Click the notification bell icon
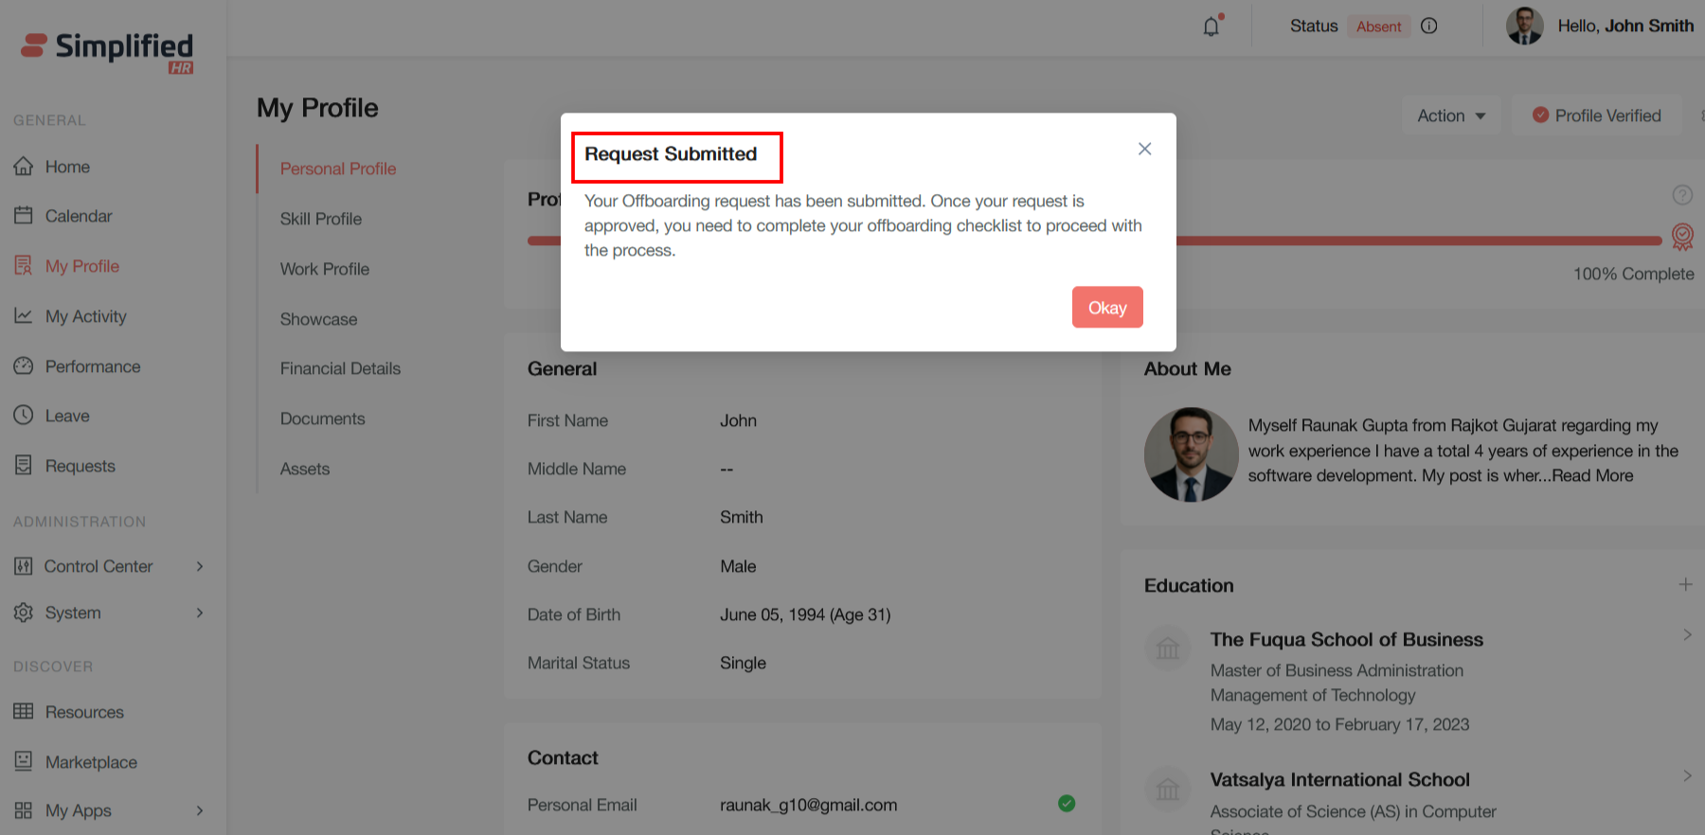The height and width of the screenshot is (835, 1705). click(x=1211, y=27)
